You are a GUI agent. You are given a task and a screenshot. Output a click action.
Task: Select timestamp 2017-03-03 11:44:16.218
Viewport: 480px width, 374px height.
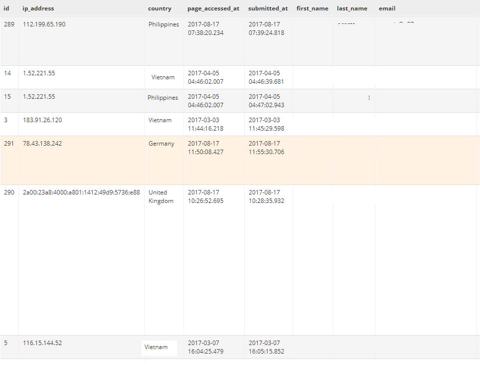pyautogui.click(x=214, y=124)
